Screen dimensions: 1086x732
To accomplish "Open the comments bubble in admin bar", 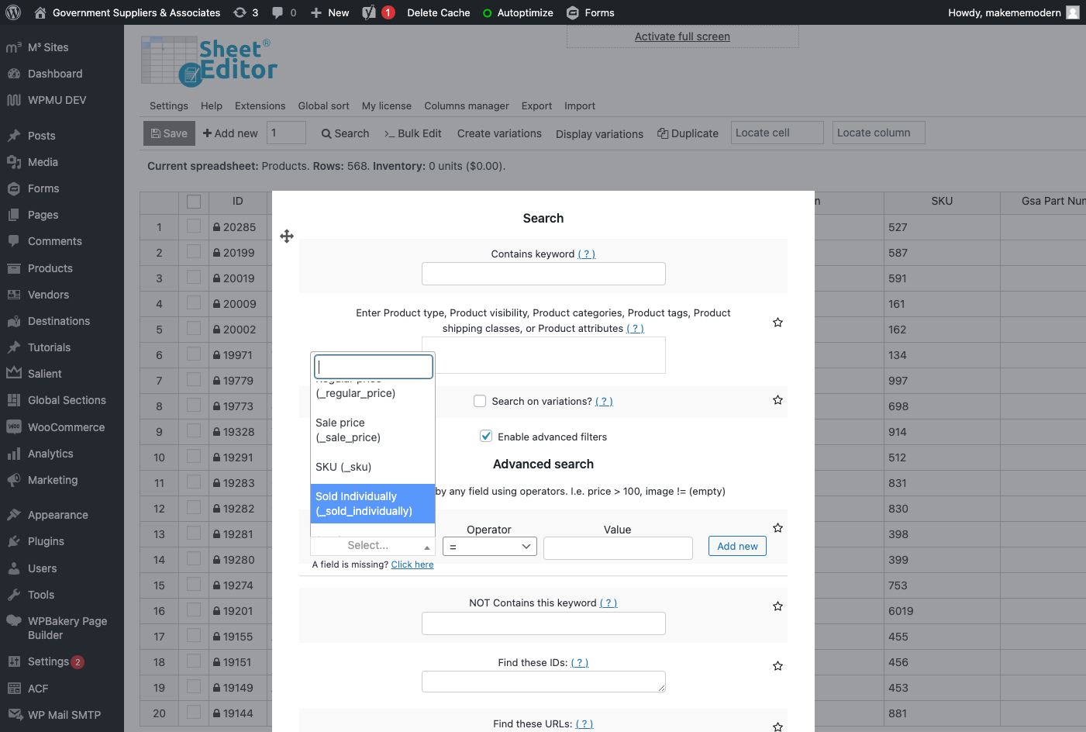I will (x=284, y=12).
